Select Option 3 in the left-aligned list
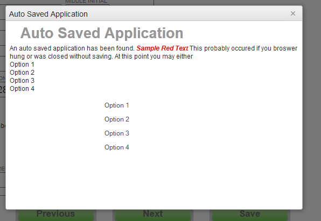 click(22, 81)
